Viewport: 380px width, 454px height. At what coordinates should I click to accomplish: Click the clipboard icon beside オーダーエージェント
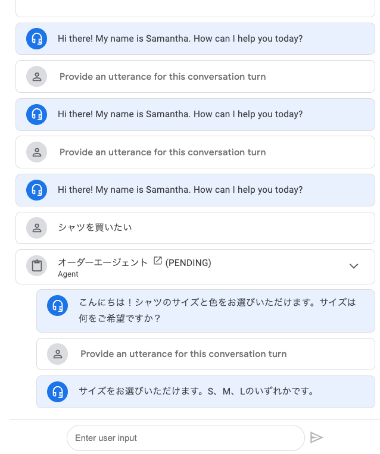tap(36, 266)
